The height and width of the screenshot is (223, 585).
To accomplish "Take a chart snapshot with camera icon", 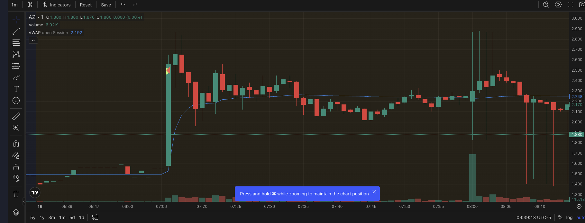I will 581,4.
